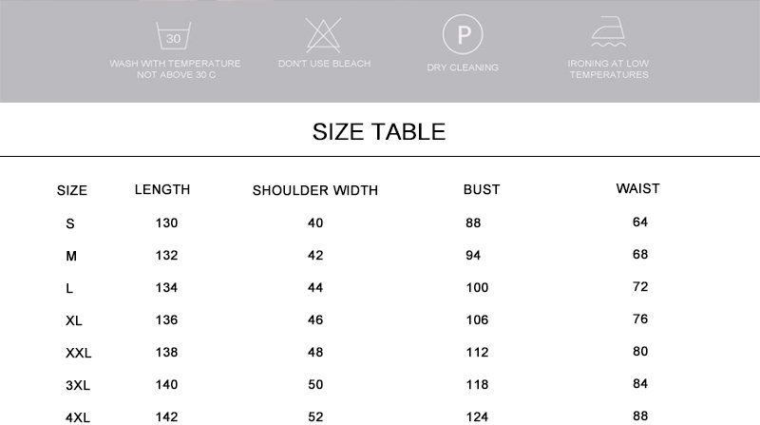Screen dimensions: 760x425
Task: Click 'Ironing at low temperatures' caption
Action: pos(609,68)
